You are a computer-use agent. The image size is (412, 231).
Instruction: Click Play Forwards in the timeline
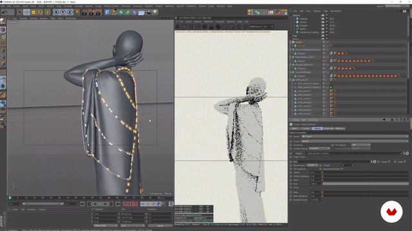click(100, 204)
